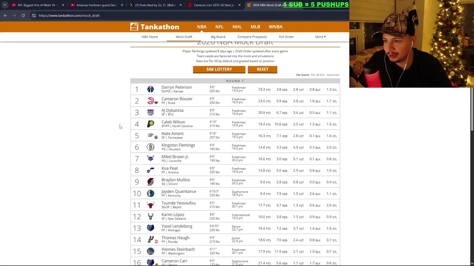
Task: Select NFL in the Tankathon header
Action: coord(219,27)
